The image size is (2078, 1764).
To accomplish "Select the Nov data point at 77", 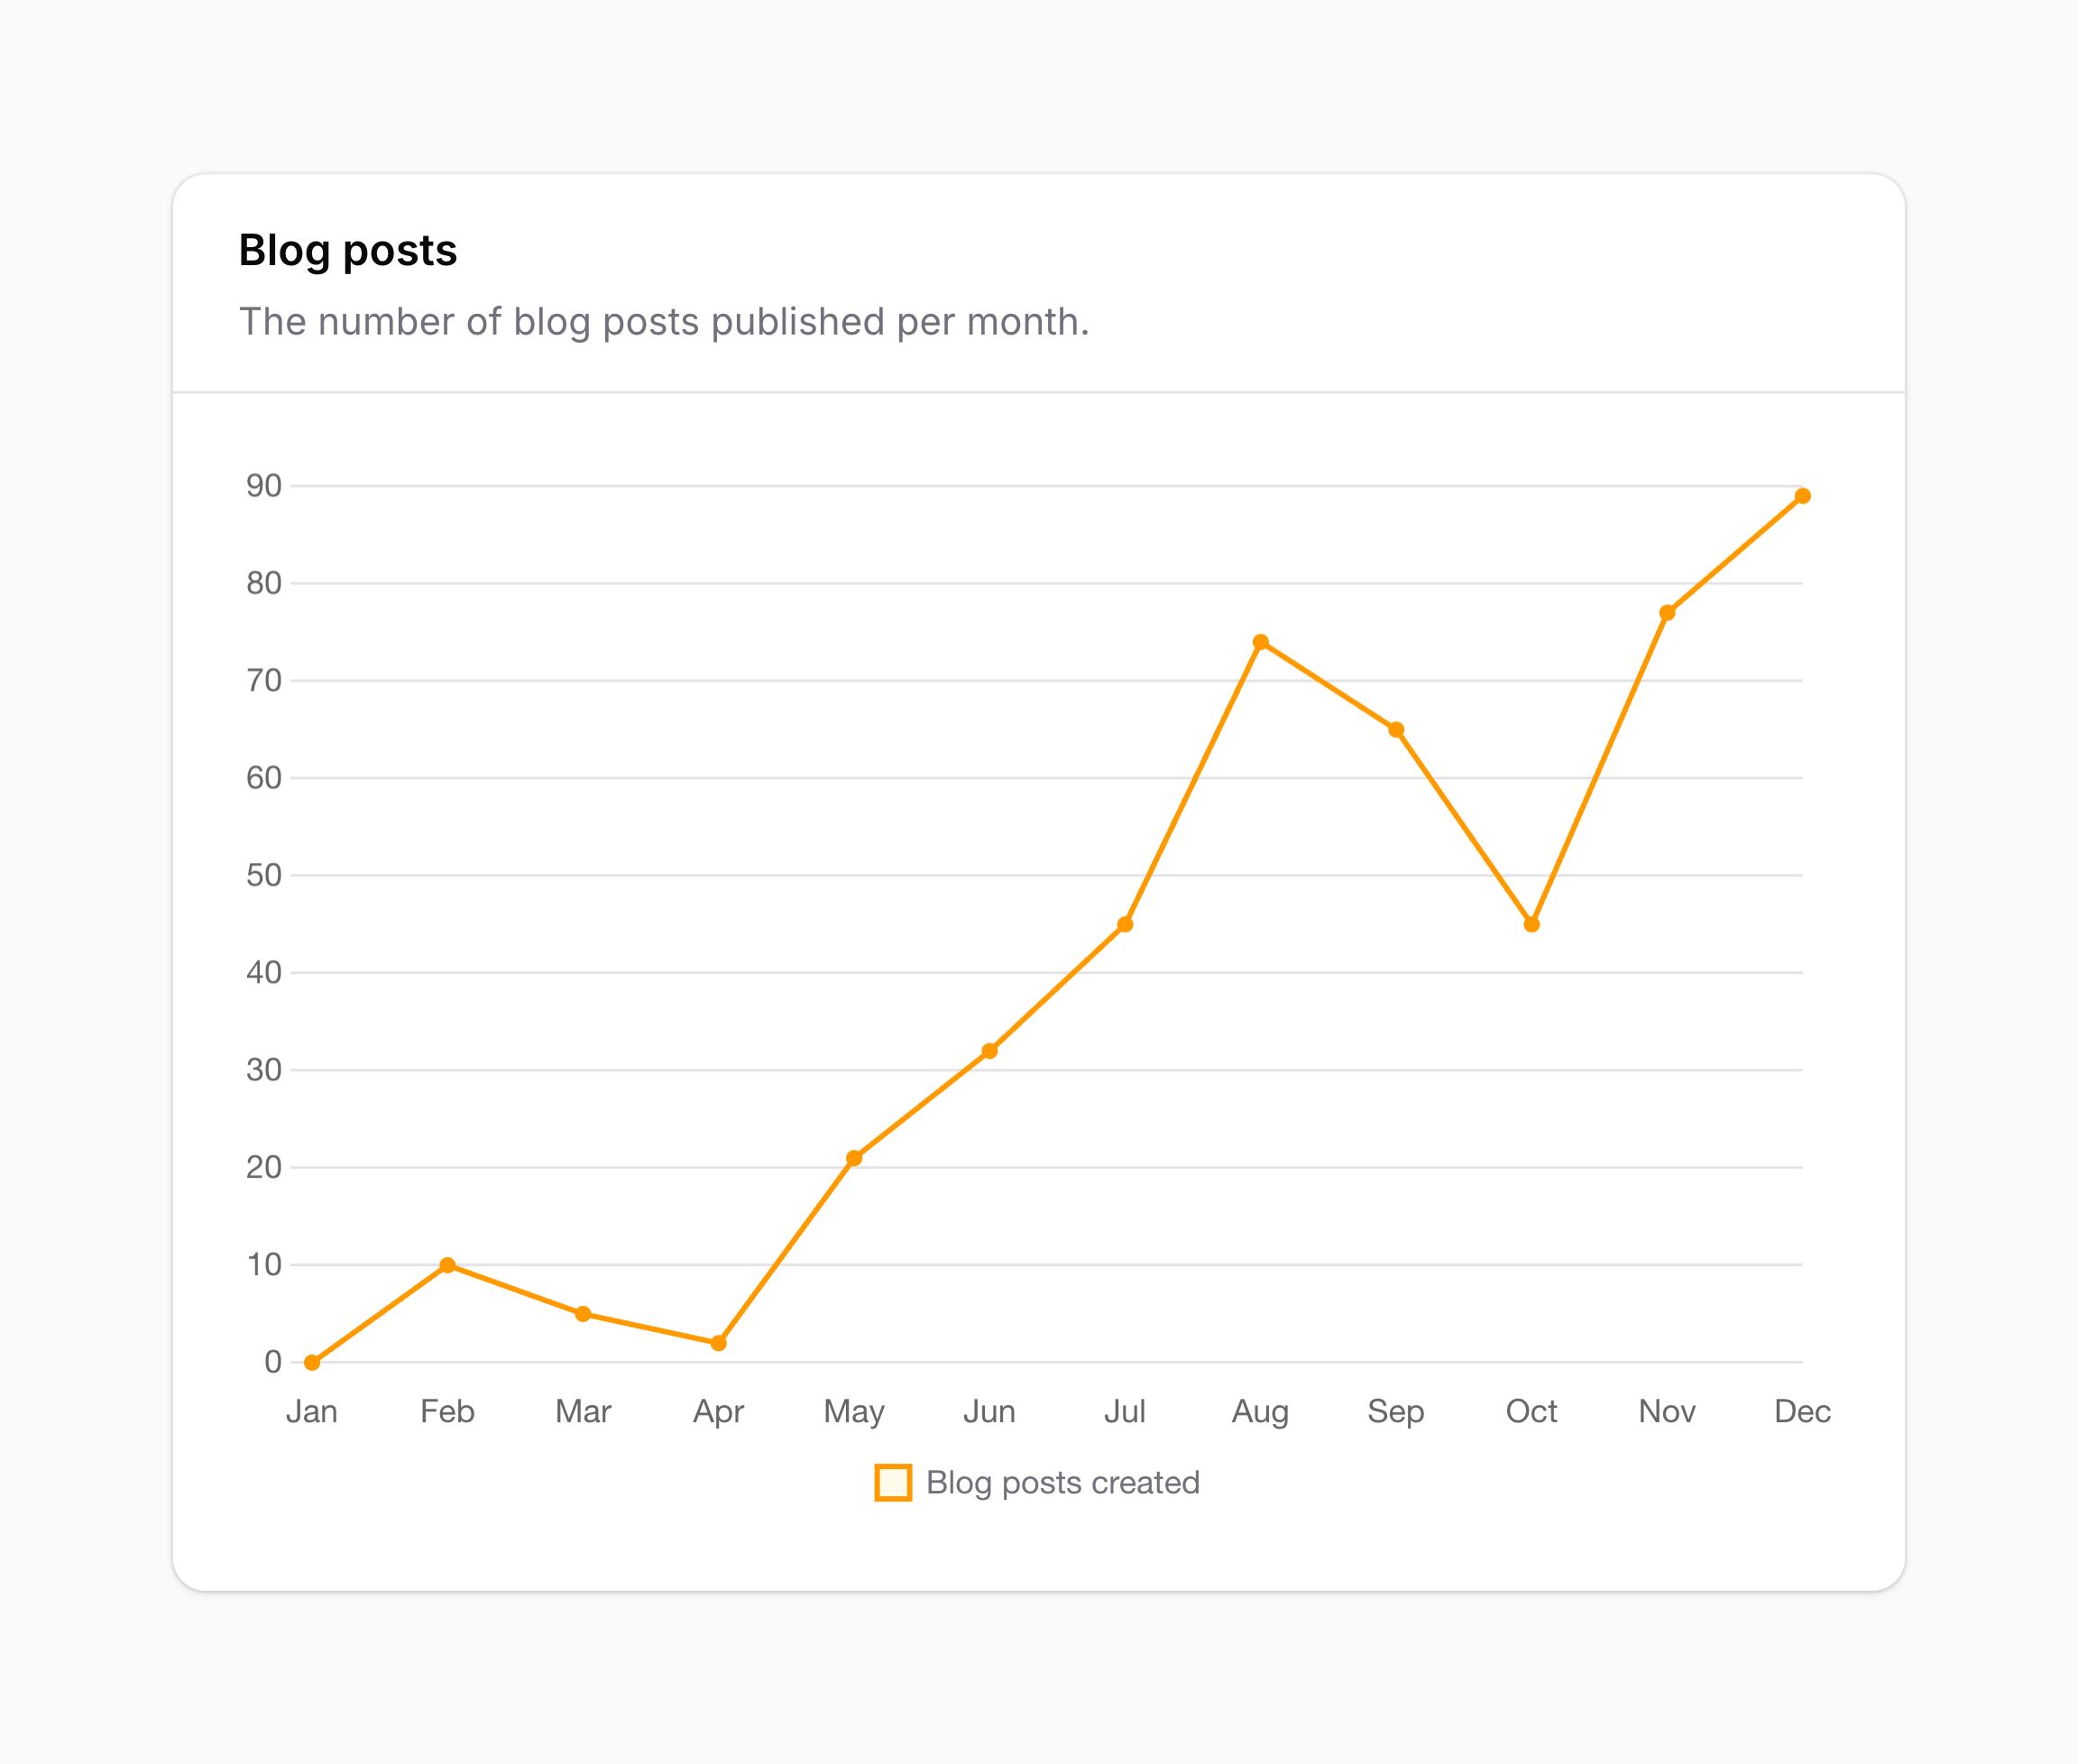I will 1667,613.
